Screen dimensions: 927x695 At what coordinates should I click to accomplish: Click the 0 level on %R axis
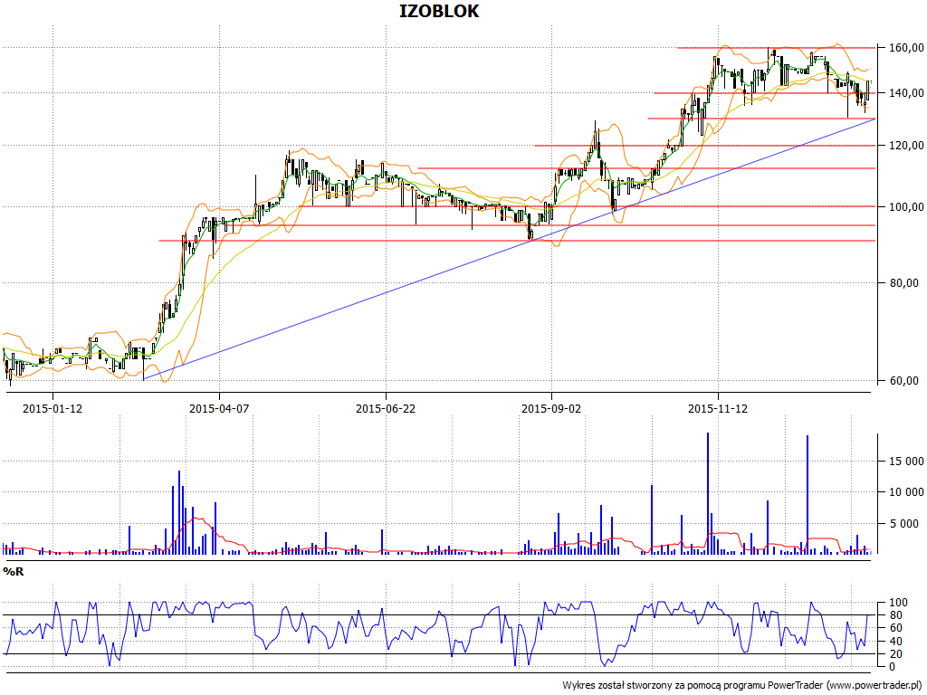894,667
